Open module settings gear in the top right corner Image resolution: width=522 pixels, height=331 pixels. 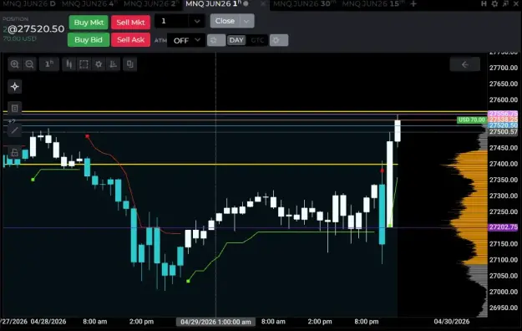494,3
